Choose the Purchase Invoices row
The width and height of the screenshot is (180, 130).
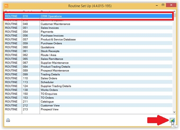pyautogui.click(x=88, y=36)
